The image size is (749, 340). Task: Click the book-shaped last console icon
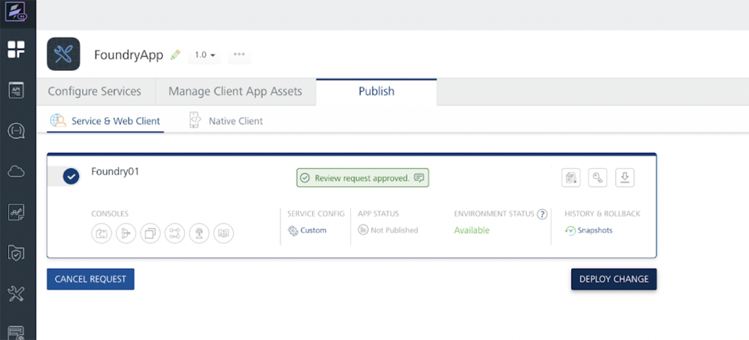224,234
